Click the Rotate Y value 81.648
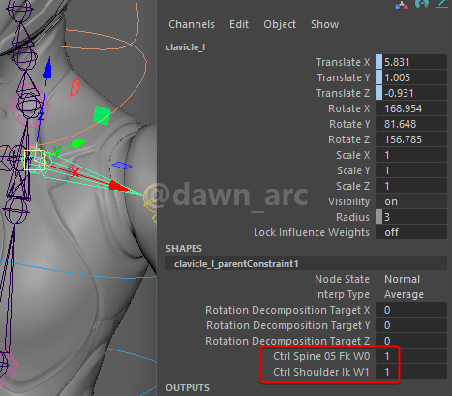 (411, 124)
